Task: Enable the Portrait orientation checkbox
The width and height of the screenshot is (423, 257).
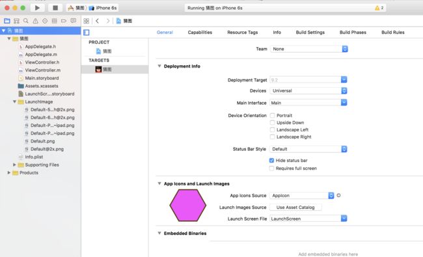Action: pos(273,115)
